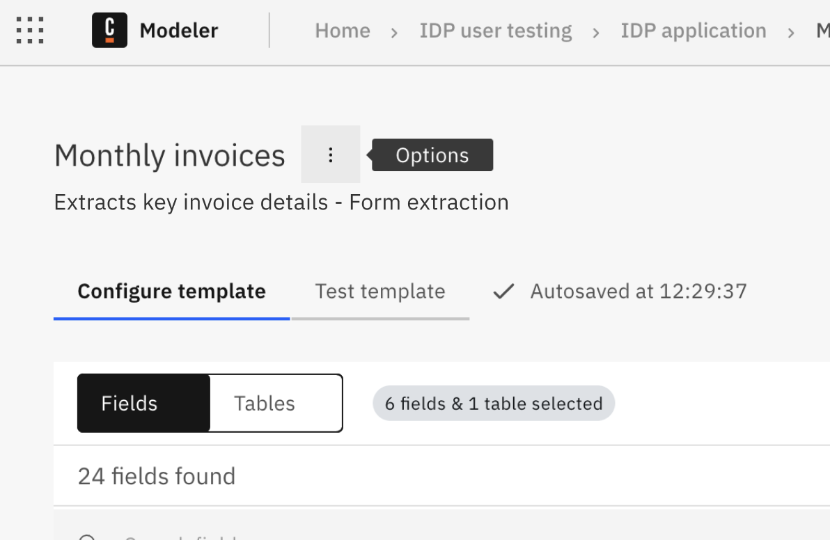
Task: Click the chevron after IDP application
Action: [x=791, y=32]
